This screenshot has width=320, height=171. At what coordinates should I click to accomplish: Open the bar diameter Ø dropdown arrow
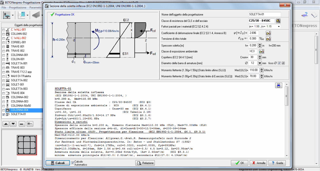(x=260, y=63)
